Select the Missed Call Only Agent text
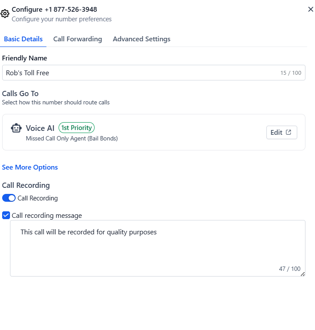 tap(72, 139)
